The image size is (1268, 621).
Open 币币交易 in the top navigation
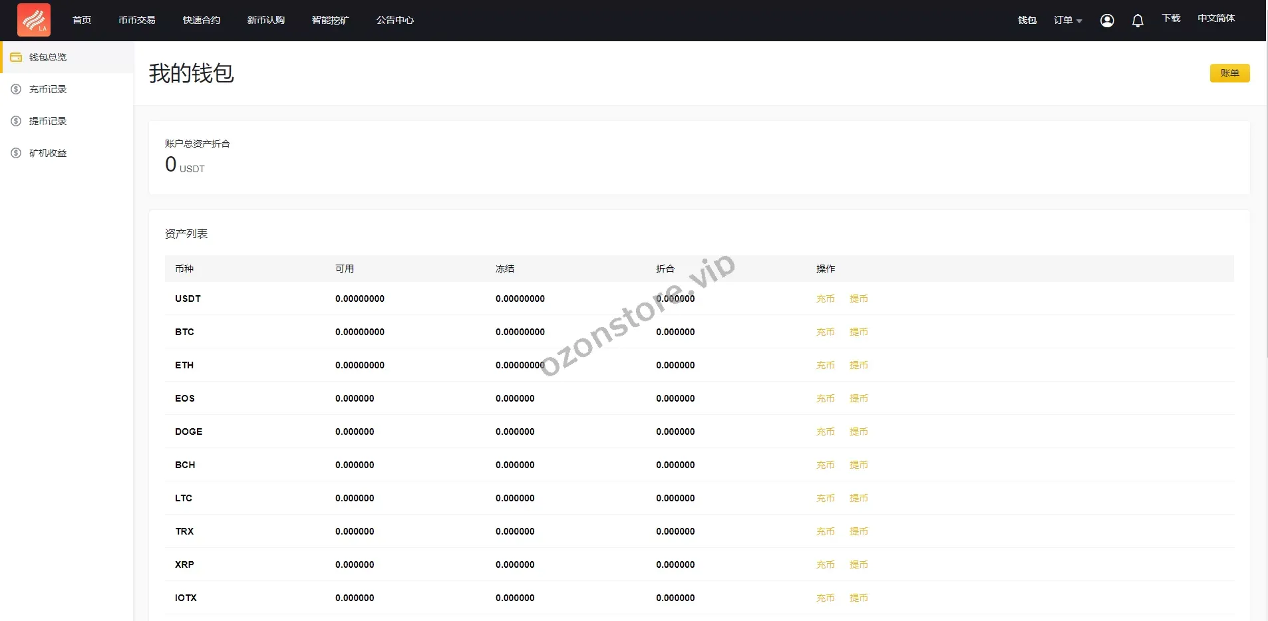click(137, 21)
